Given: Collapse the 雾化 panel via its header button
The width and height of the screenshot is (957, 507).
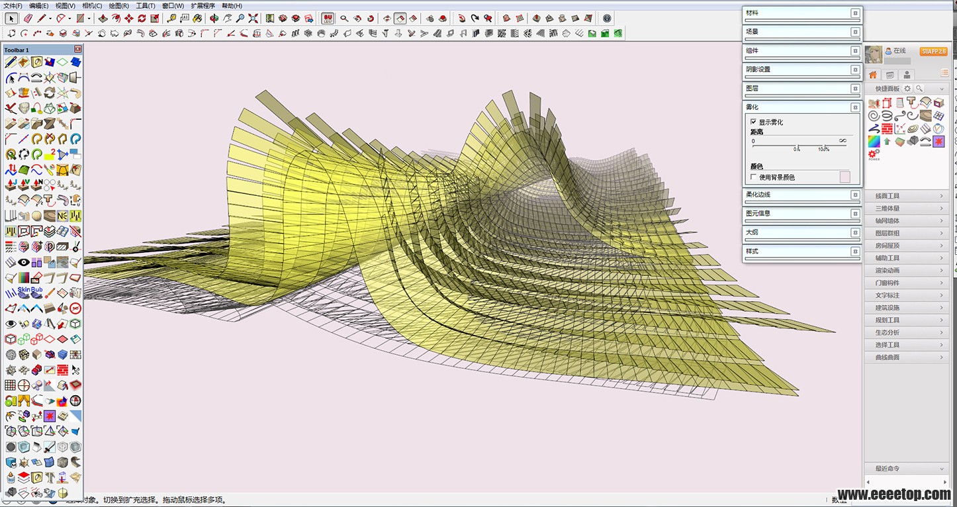Looking at the screenshot, I should coord(855,107).
